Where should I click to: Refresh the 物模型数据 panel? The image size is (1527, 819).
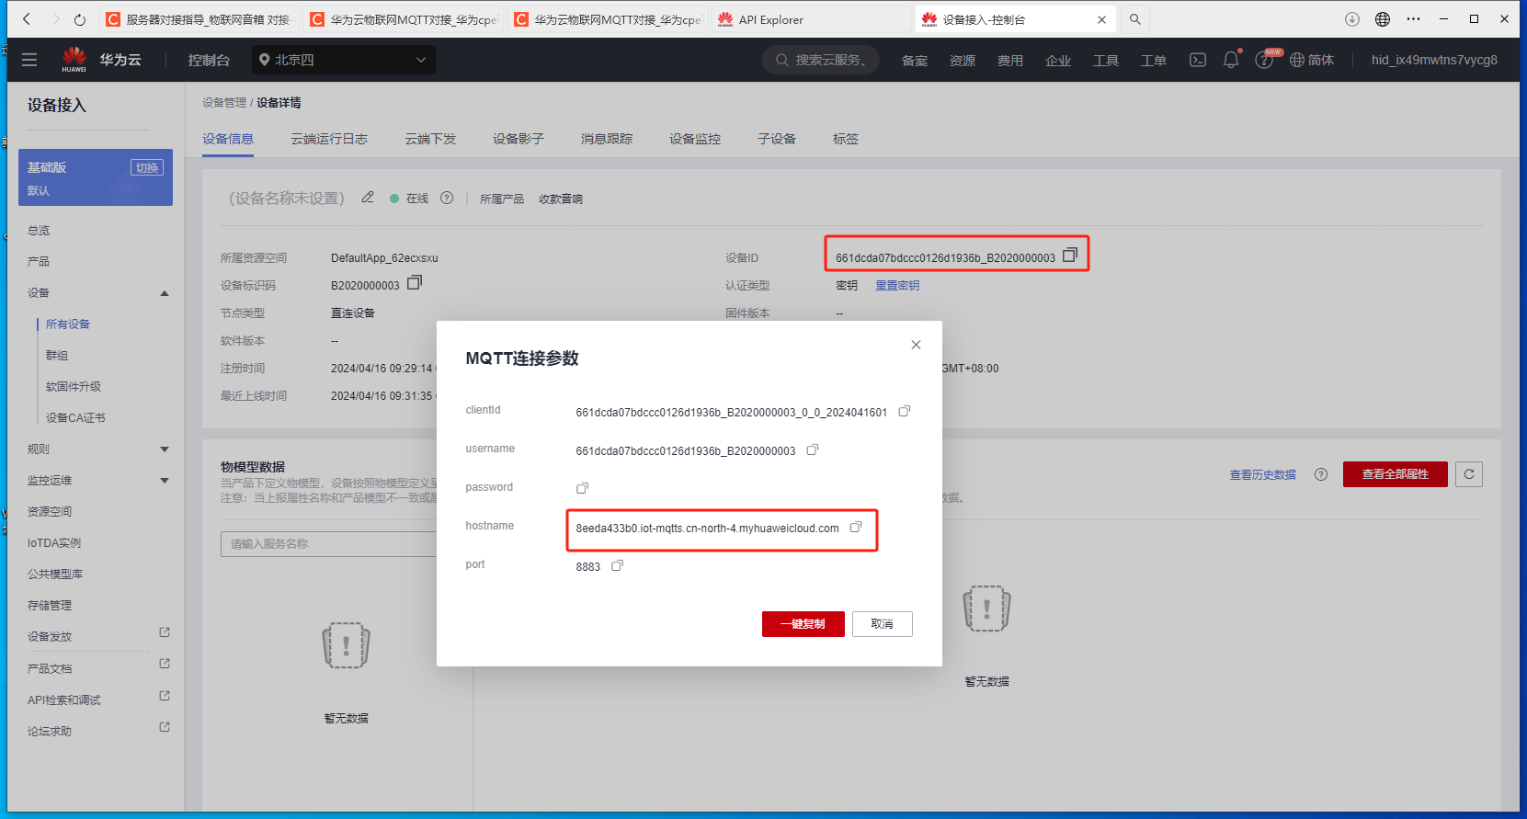1469,474
